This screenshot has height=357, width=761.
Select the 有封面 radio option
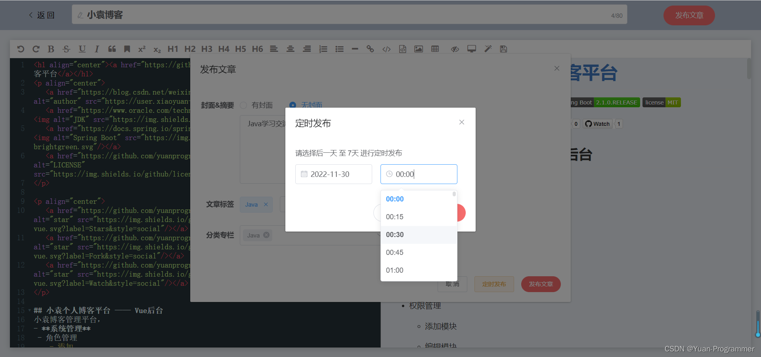tap(256, 105)
